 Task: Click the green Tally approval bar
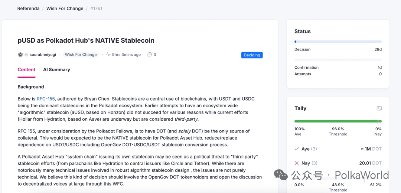(x=338, y=121)
